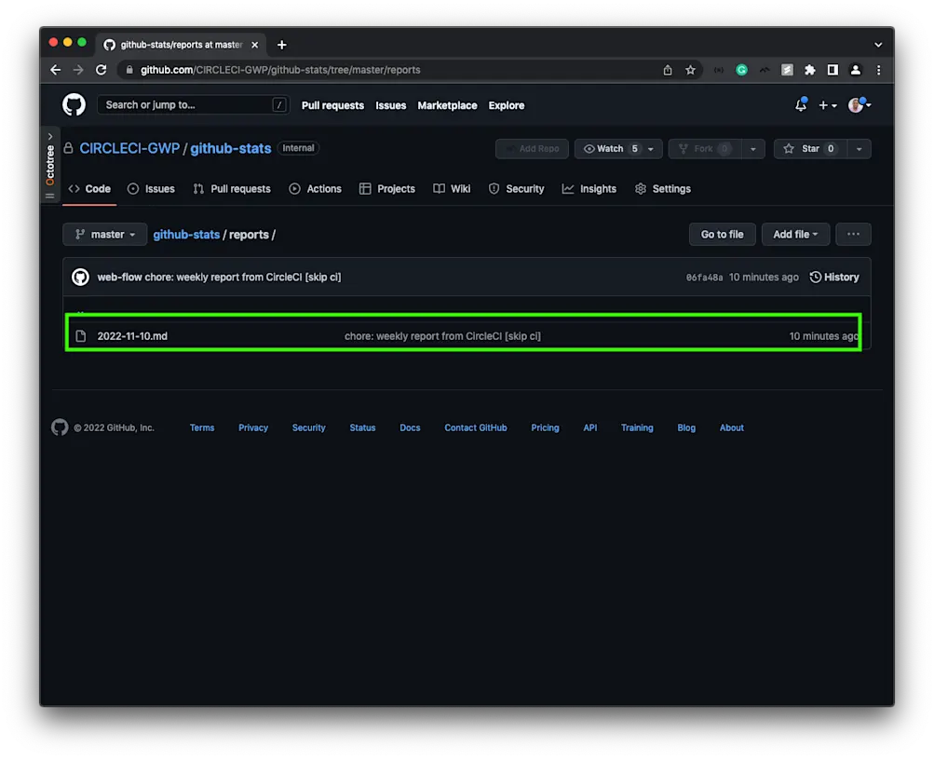Switch to the Settings tab

(663, 189)
